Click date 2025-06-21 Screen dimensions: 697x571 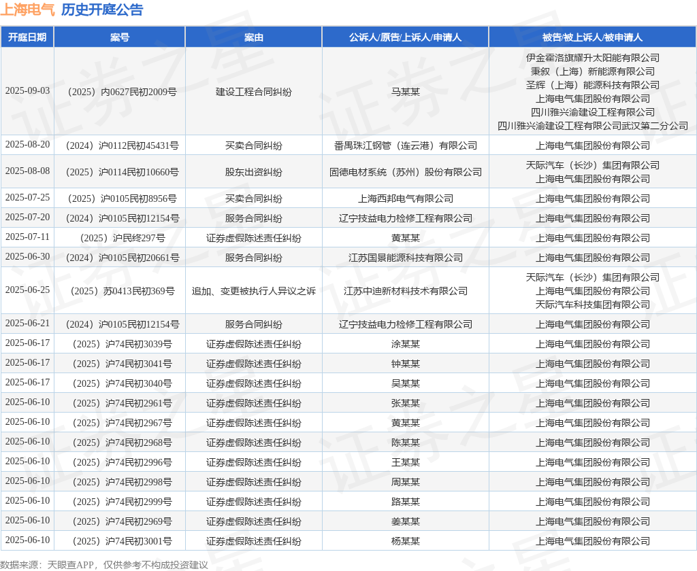(x=27, y=324)
